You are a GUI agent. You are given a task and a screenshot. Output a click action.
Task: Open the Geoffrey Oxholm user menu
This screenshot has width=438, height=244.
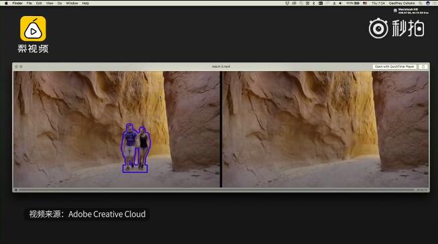[x=402, y=3]
